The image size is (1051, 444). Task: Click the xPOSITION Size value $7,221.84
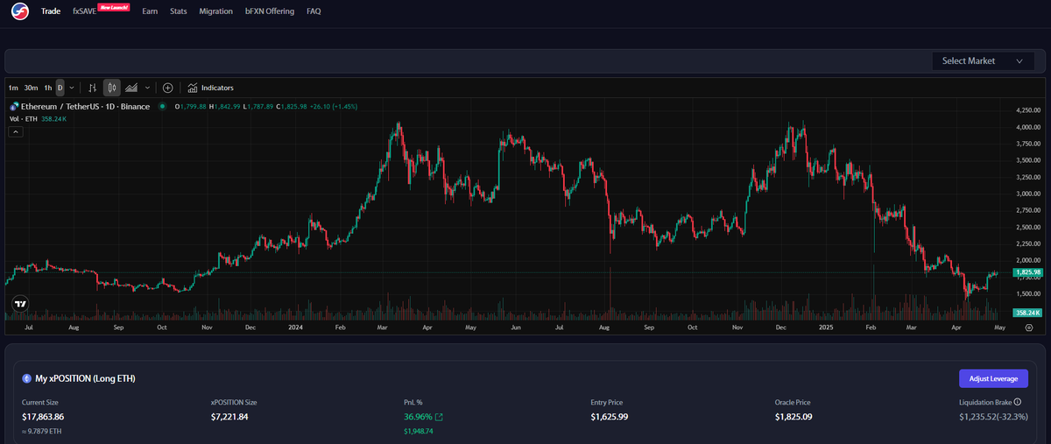[230, 417]
